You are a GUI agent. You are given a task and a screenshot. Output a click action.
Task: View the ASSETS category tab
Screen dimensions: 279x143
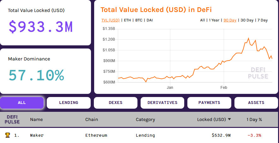(256, 103)
